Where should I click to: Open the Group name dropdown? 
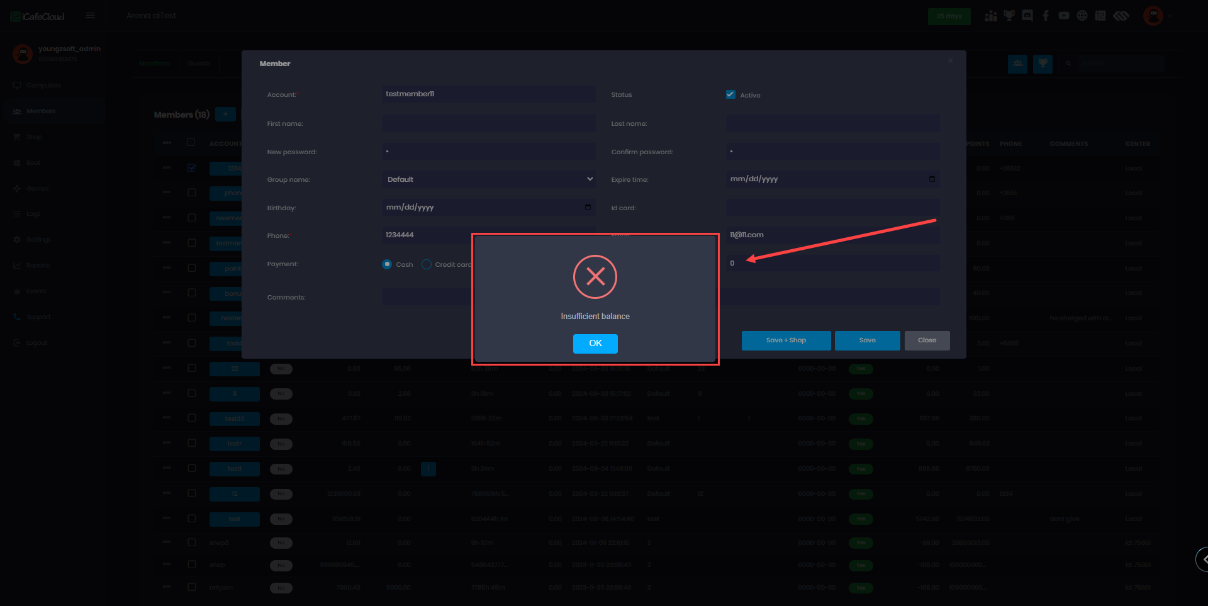coord(489,179)
